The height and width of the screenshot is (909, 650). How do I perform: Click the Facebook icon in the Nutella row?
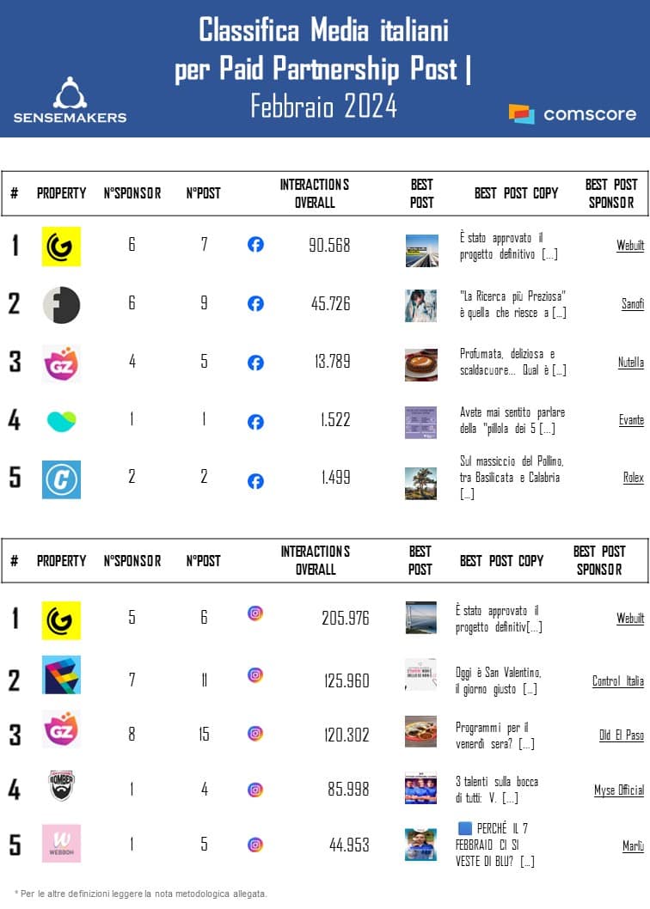[255, 363]
